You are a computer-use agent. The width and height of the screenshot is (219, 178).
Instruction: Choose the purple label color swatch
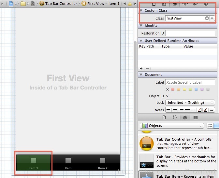coord(202,89)
